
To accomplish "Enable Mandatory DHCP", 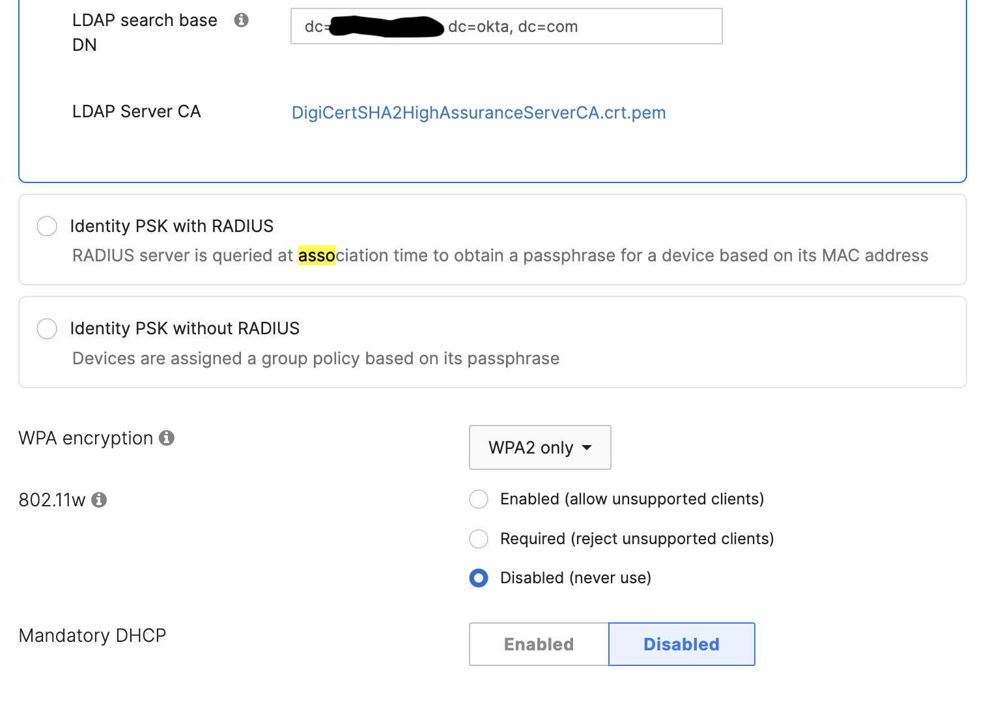I will (538, 644).
